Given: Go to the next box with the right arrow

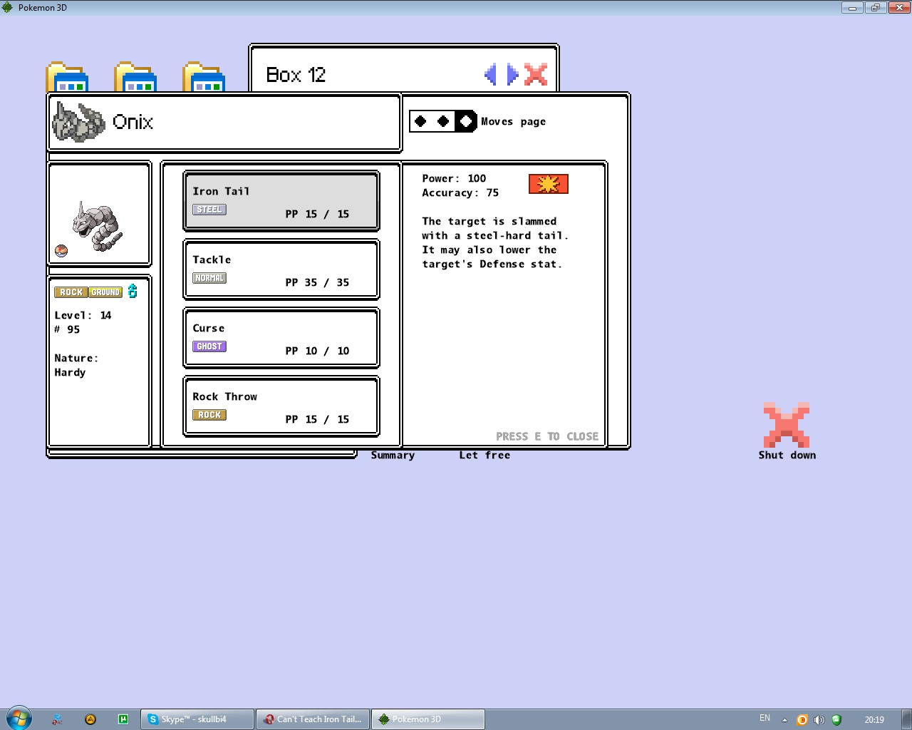Looking at the screenshot, I should [x=513, y=74].
